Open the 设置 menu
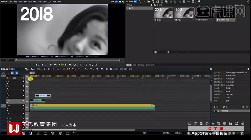 coord(55,2)
